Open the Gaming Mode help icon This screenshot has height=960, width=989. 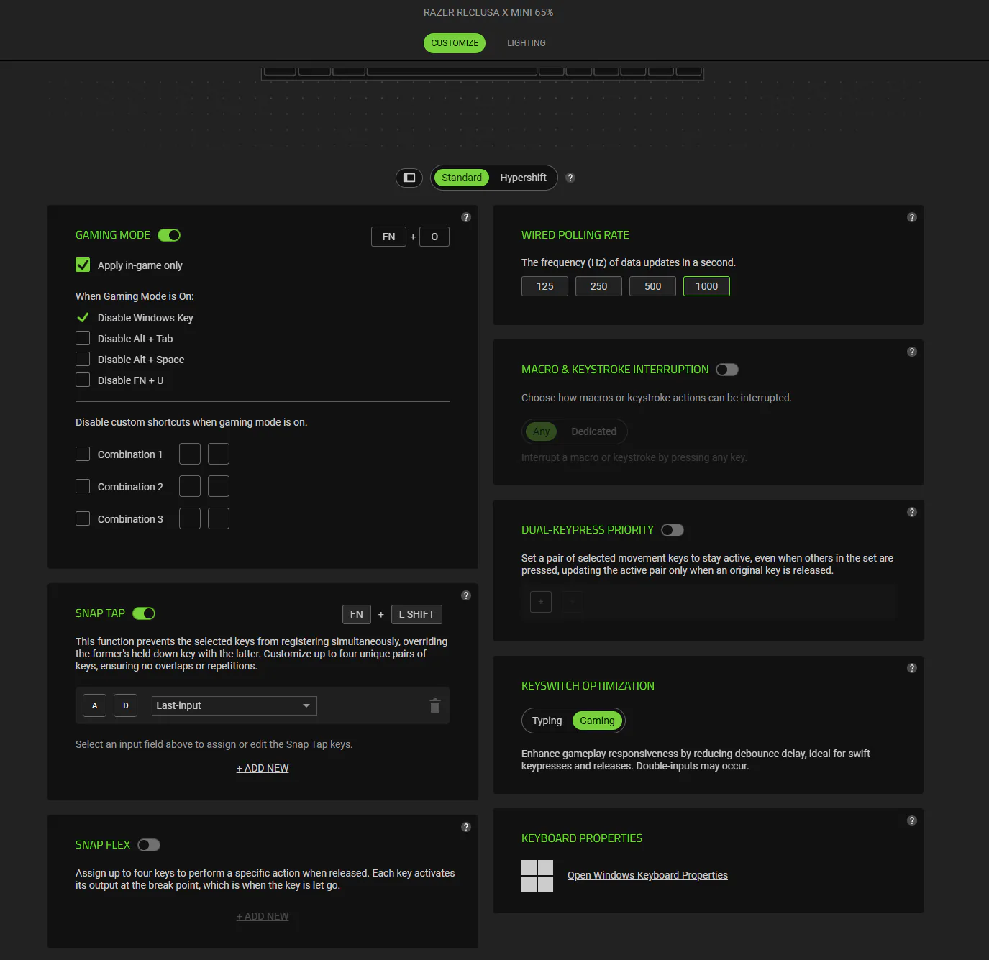(466, 217)
